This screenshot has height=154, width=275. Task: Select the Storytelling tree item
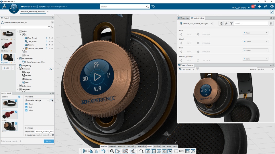coord(26,65)
